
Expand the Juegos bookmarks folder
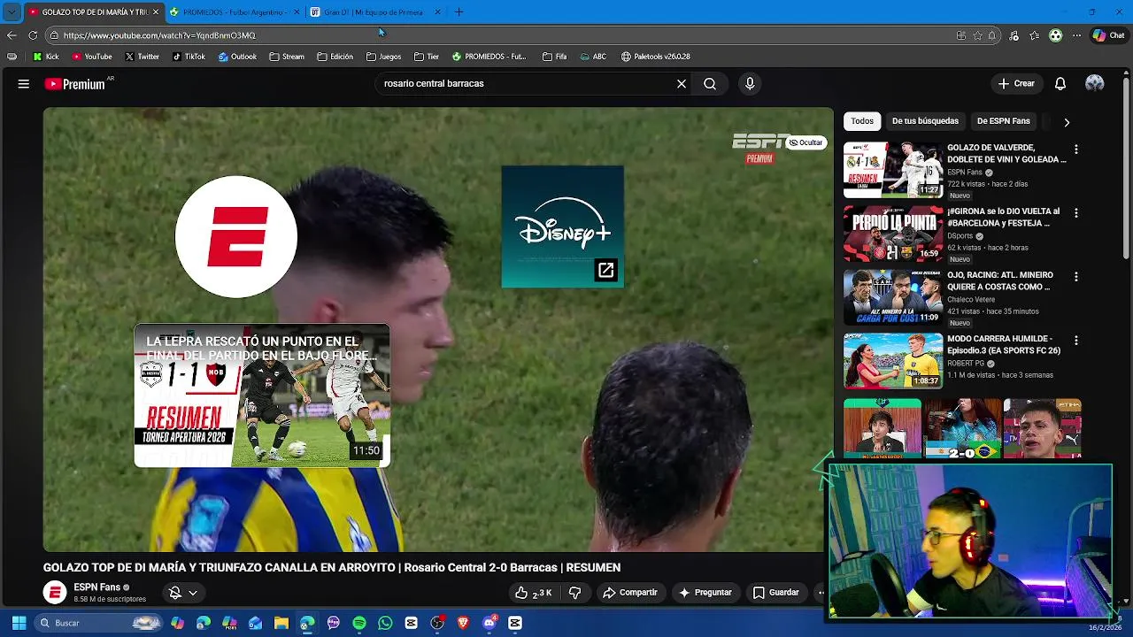(x=383, y=57)
